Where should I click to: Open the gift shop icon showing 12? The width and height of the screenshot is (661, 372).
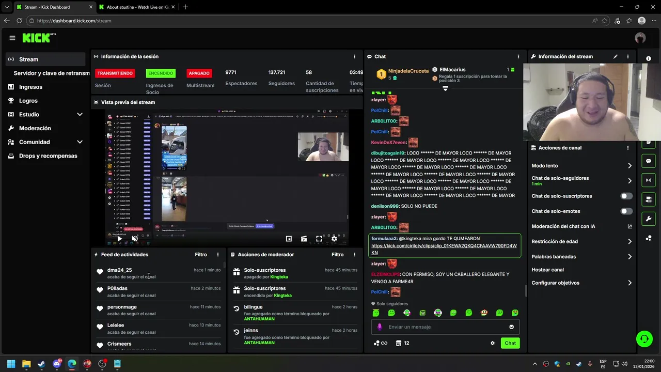402,343
